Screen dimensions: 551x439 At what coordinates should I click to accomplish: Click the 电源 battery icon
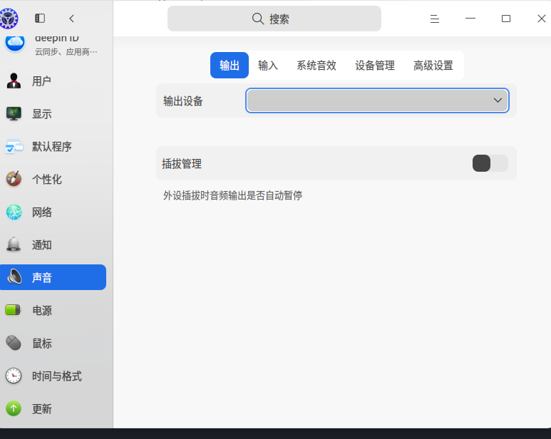[x=14, y=310]
